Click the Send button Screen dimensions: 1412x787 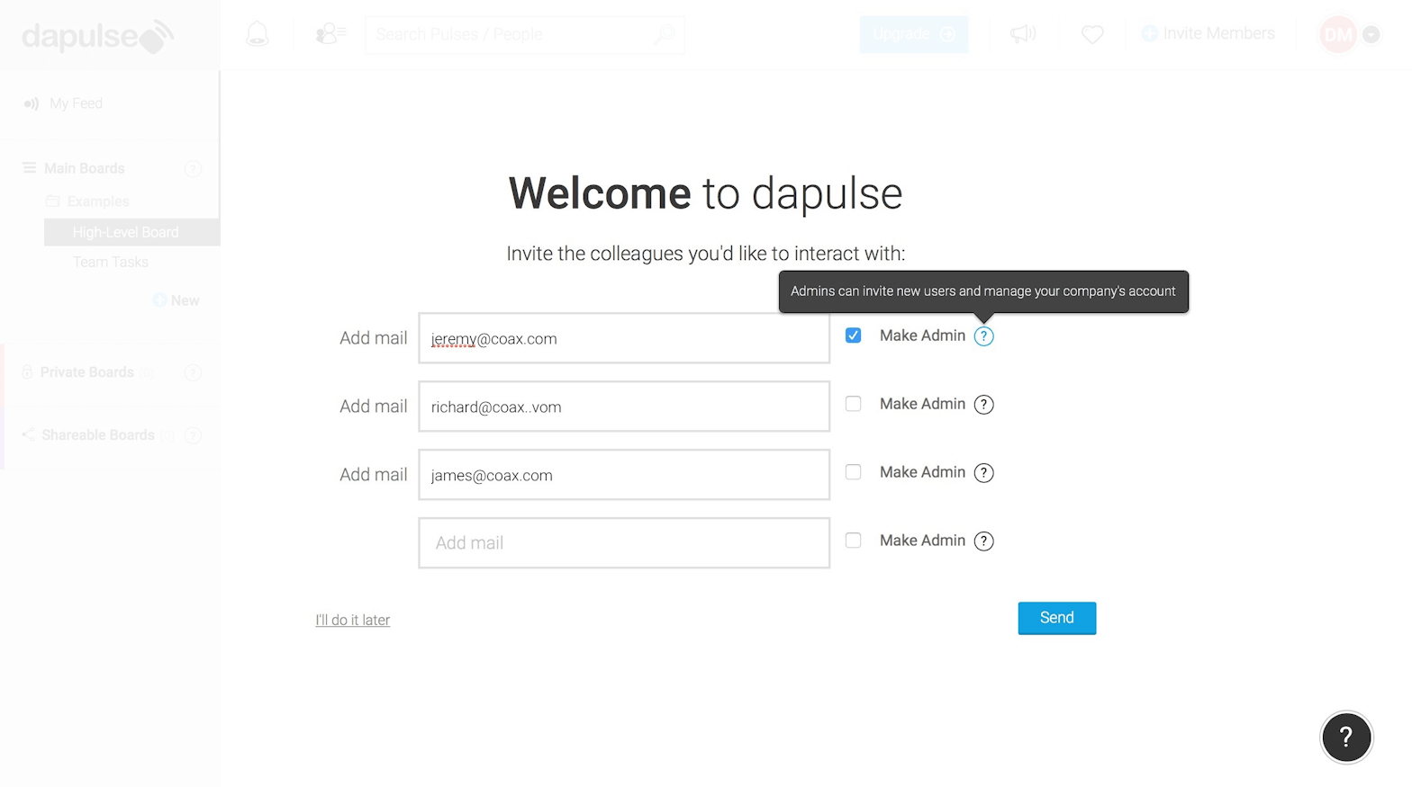coord(1056,618)
